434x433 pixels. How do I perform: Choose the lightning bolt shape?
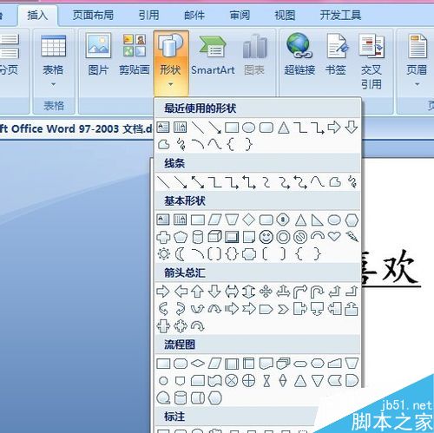(x=352, y=237)
